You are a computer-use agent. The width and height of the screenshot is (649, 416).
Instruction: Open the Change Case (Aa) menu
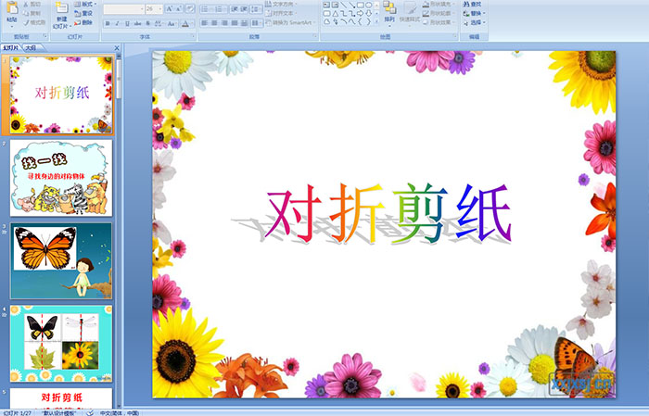172,23
